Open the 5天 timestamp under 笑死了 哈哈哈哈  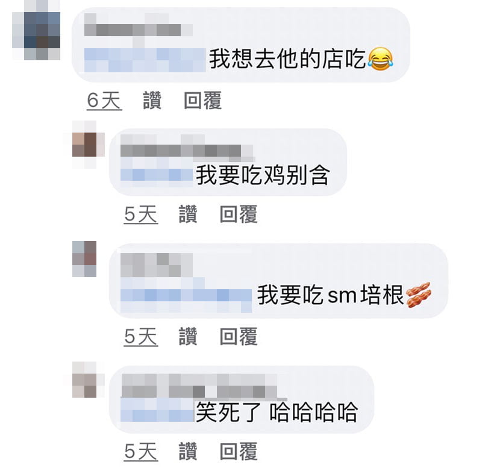point(141,451)
